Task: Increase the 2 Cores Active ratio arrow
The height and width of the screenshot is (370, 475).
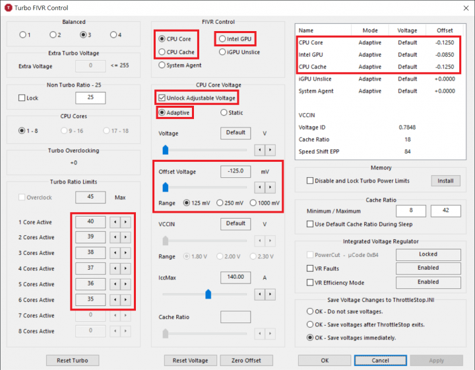Action: coord(125,237)
